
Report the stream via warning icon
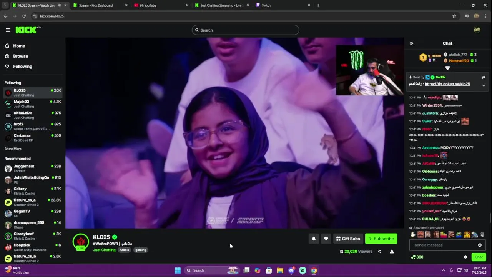[x=392, y=251]
